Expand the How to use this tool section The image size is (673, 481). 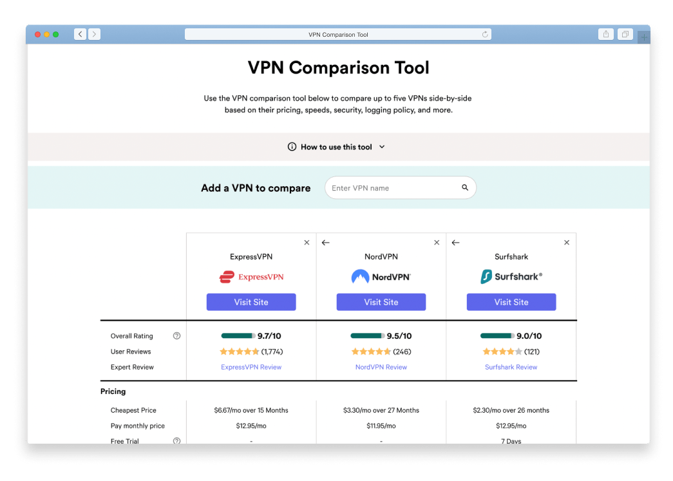click(x=337, y=147)
